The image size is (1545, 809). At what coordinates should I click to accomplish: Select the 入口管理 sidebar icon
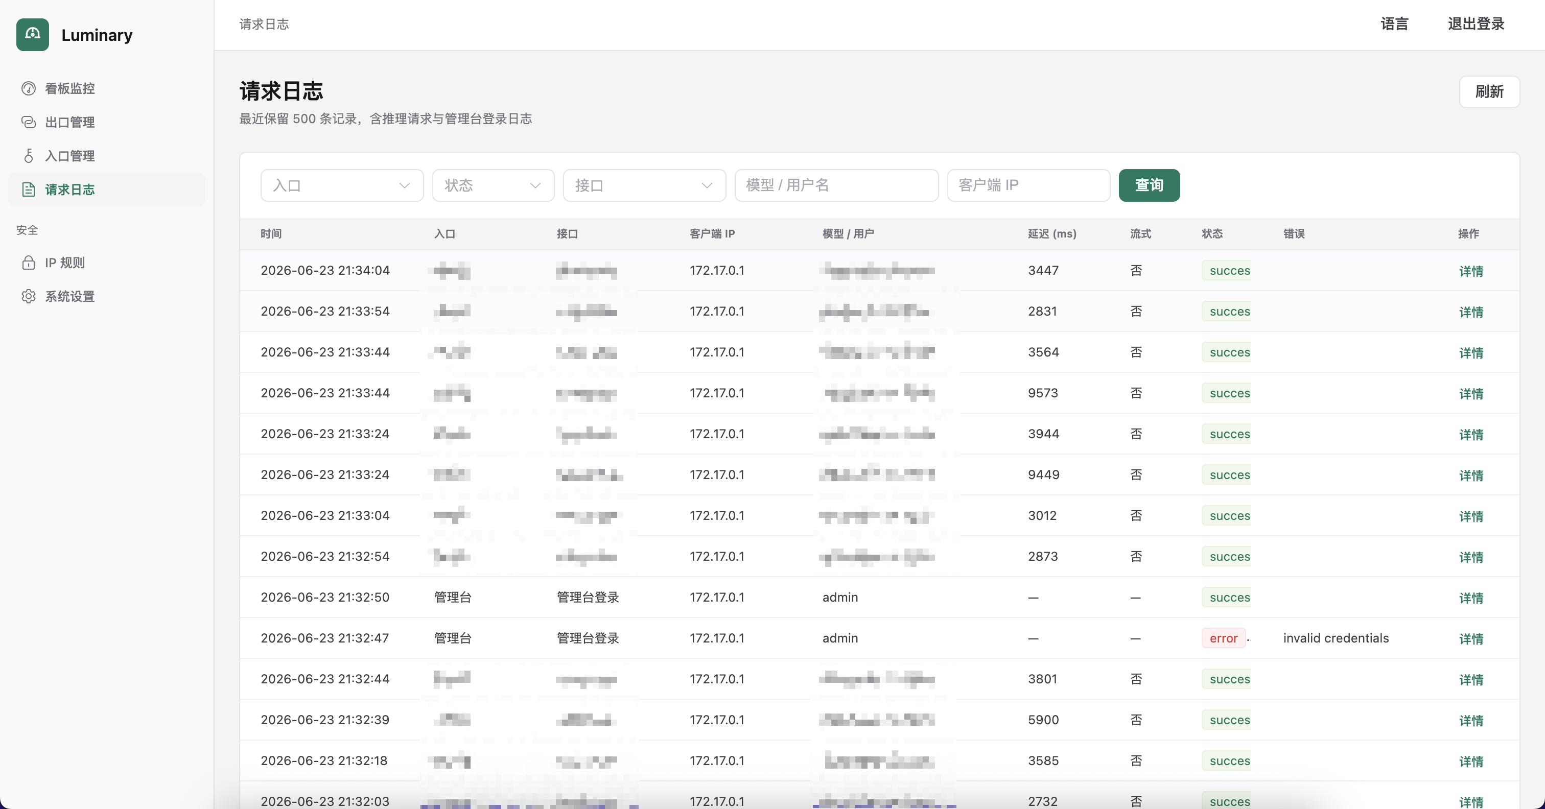click(28, 155)
